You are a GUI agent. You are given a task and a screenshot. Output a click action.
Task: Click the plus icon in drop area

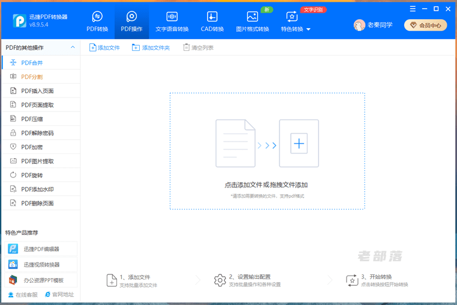pos(299,144)
